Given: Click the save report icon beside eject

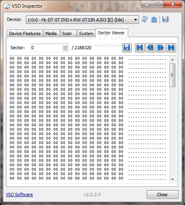Looking at the screenshot, I should (165, 19).
